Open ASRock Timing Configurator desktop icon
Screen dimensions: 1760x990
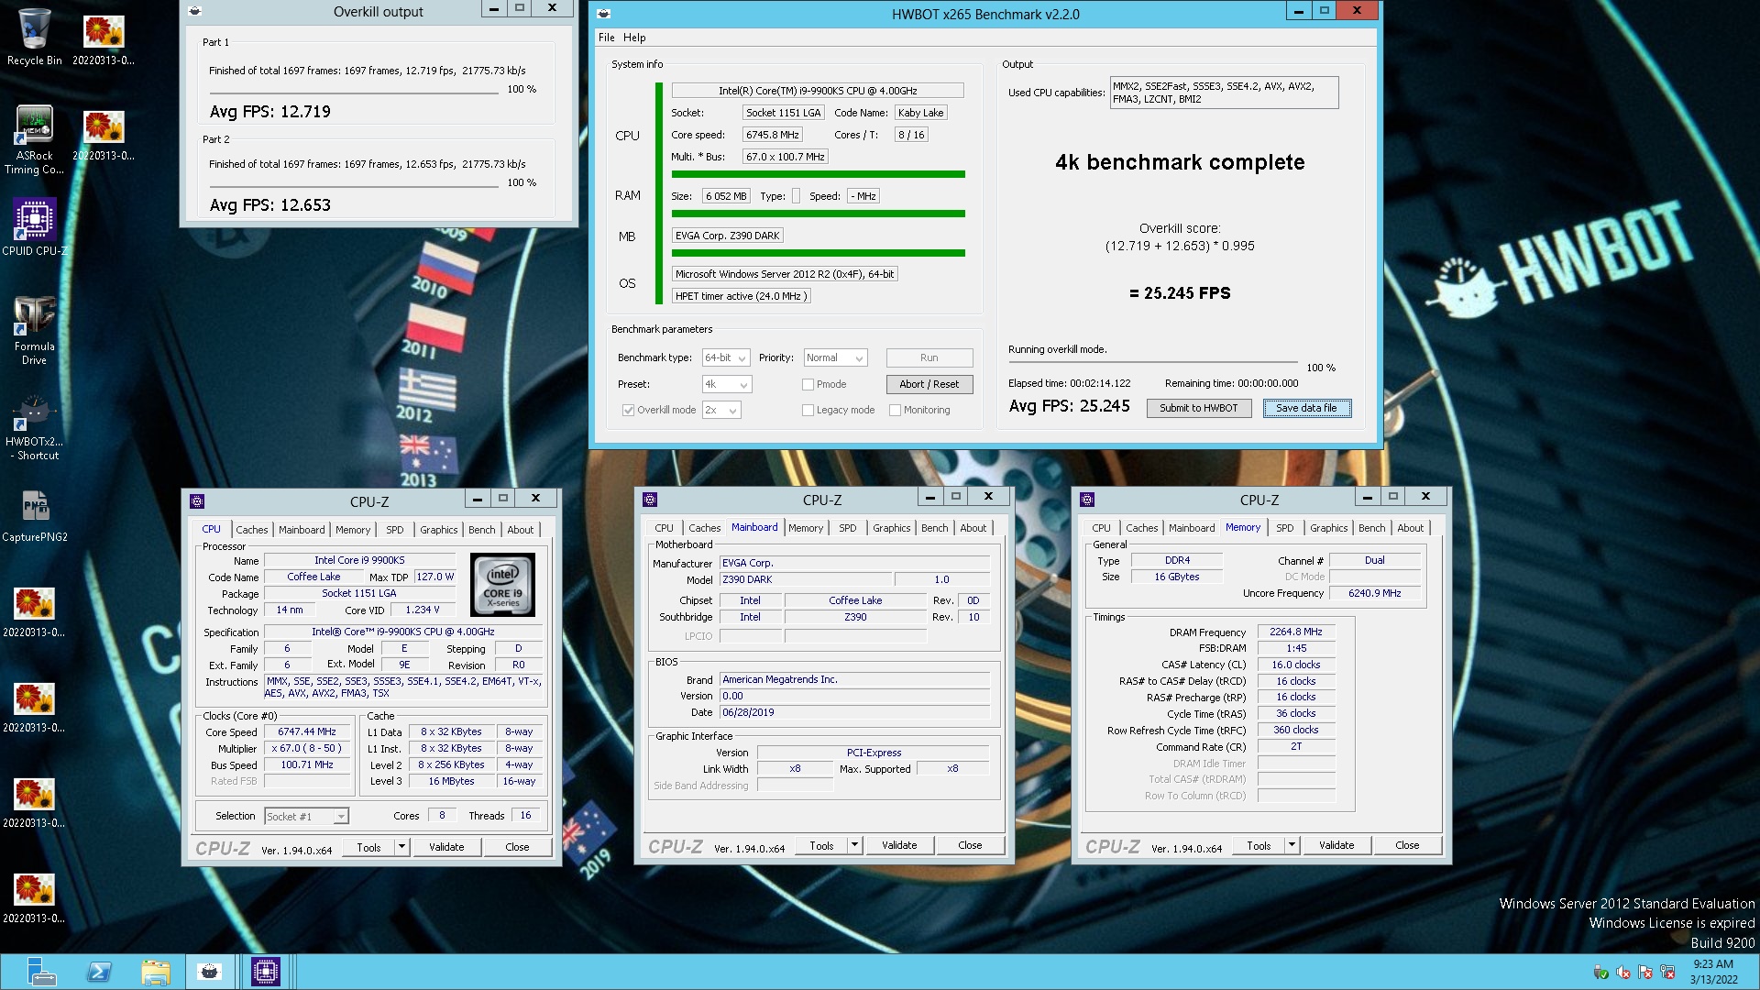click(35, 139)
